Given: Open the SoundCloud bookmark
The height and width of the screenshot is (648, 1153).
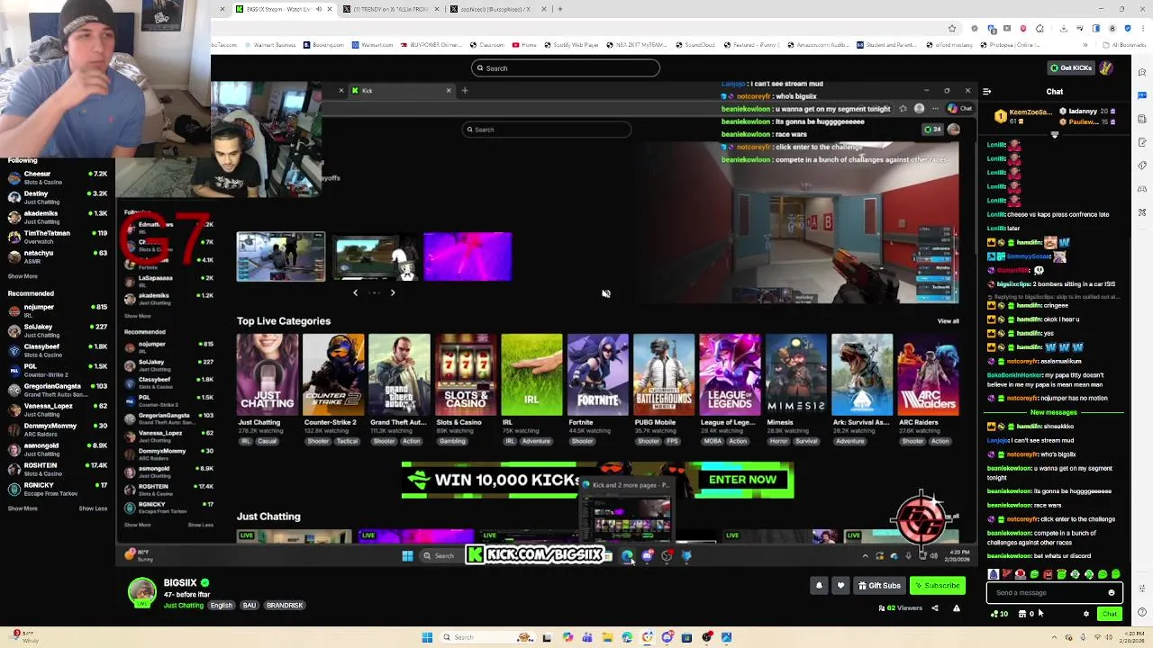Looking at the screenshot, I should (695, 45).
